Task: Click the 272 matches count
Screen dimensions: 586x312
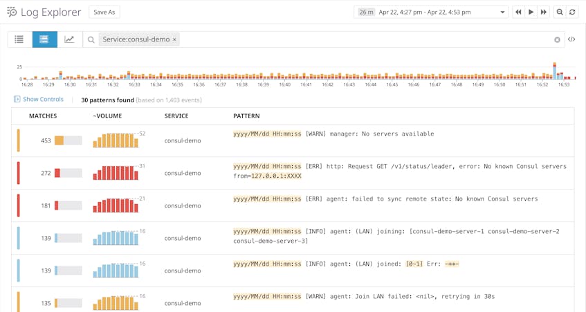Action: click(x=46, y=173)
